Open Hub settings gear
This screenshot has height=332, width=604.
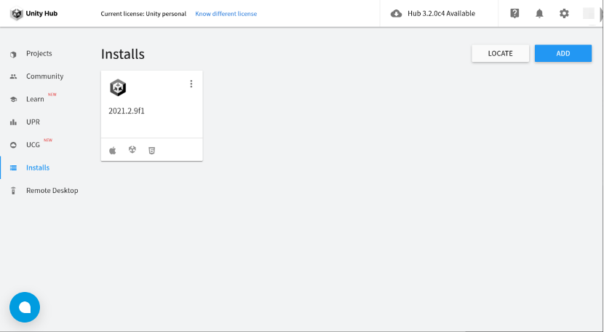pos(564,13)
